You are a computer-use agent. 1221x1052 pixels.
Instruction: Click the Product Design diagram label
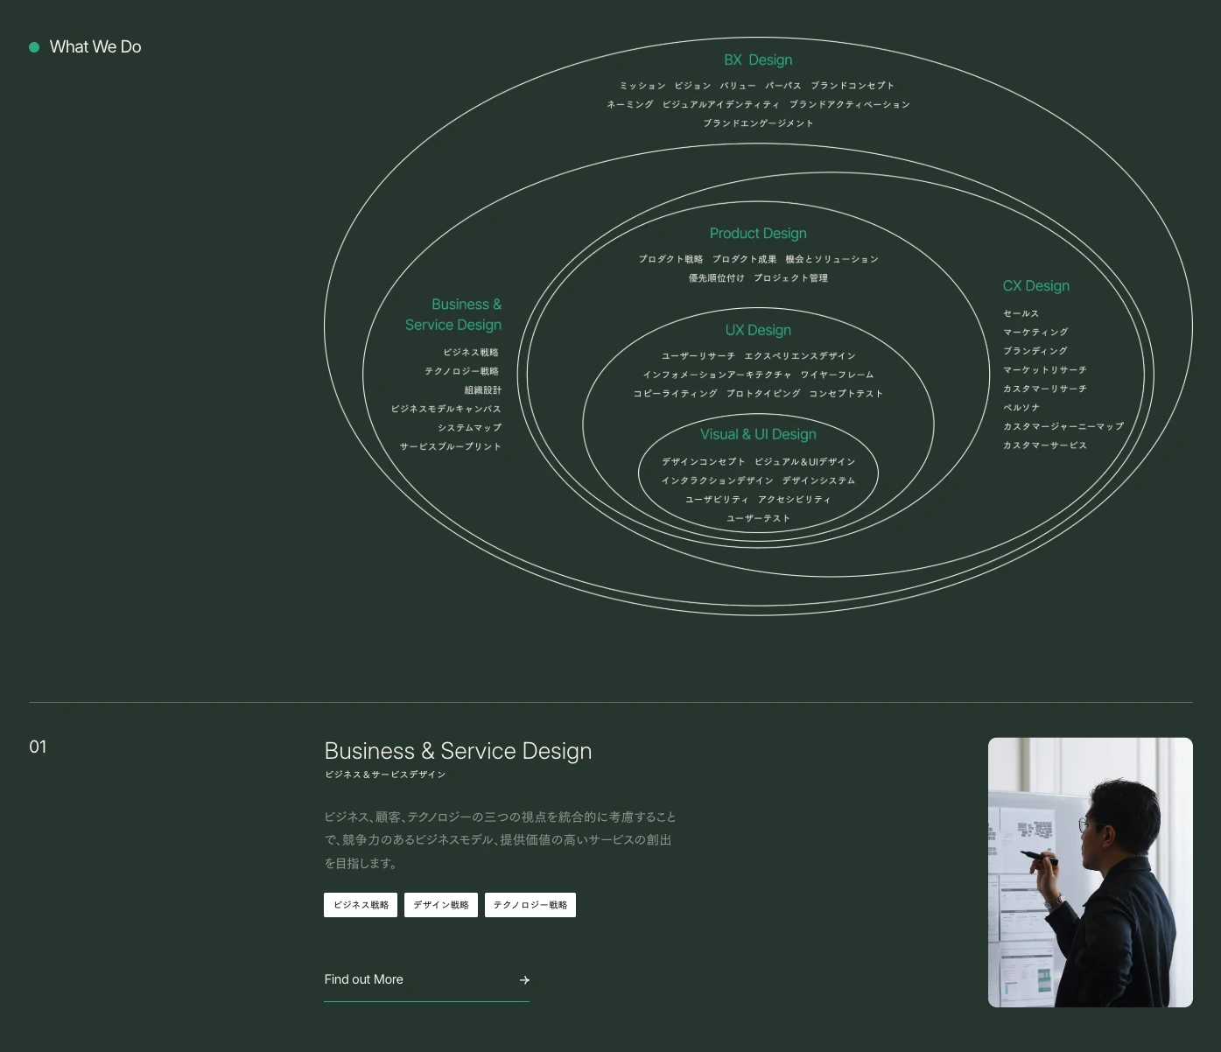click(x=758, y=234)
